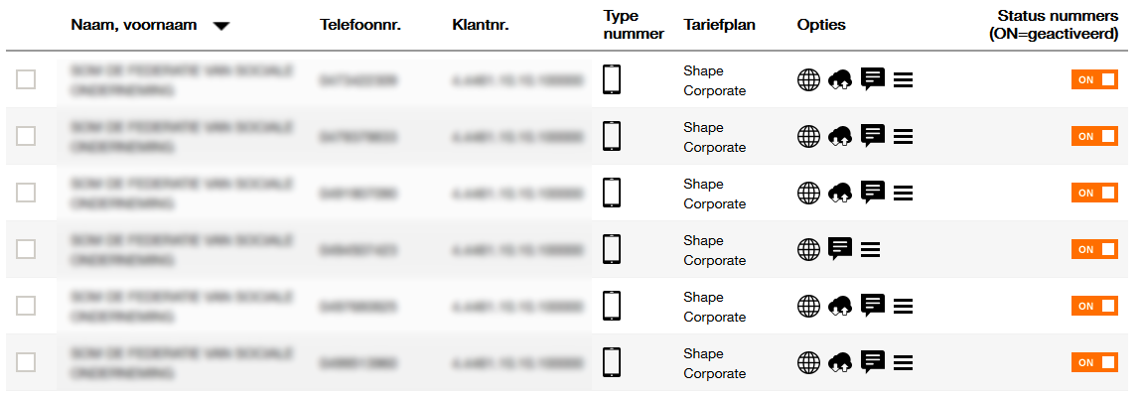
Task: Click the globe icon in the fifth row
Action: [808, 306]
